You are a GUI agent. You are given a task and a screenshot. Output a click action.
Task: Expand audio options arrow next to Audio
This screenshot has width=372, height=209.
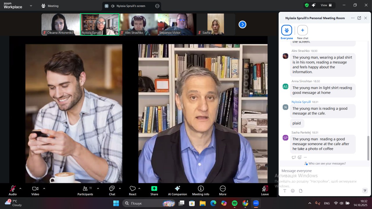20,188
